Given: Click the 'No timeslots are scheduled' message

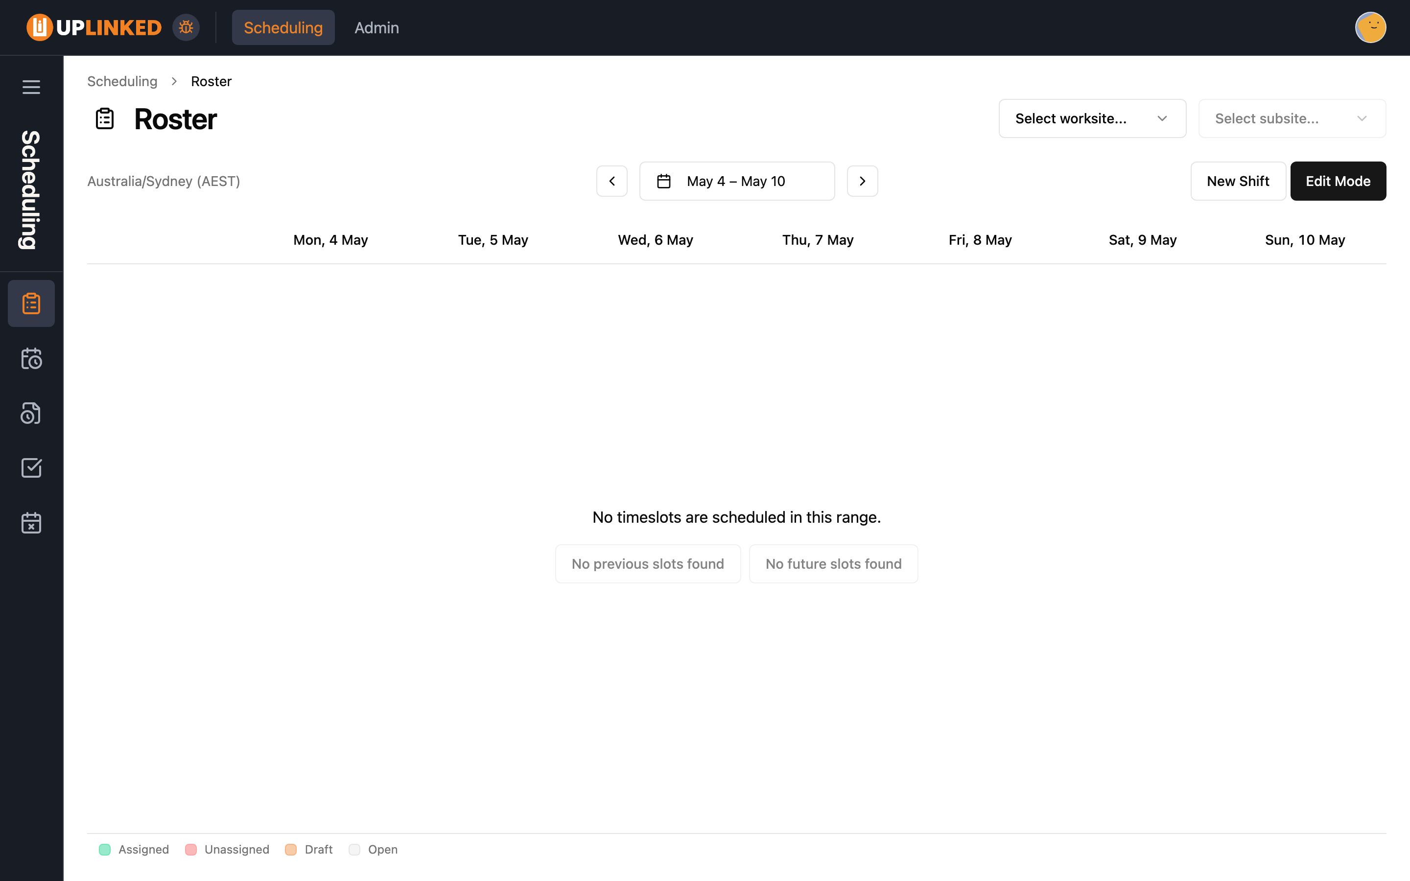Looking at the screenshot, I should [736, 517].
